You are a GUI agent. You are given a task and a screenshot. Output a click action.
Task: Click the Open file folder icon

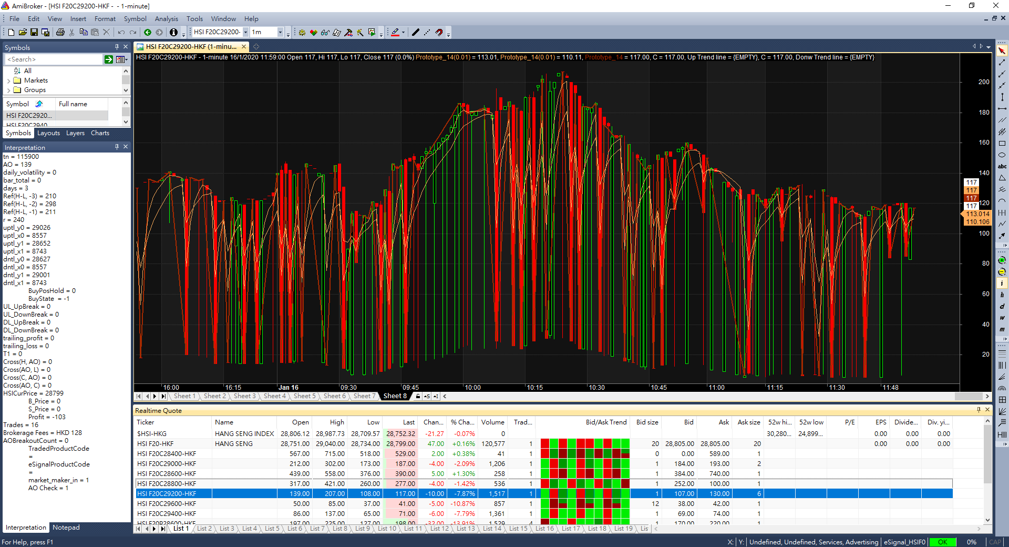point(23,33)
